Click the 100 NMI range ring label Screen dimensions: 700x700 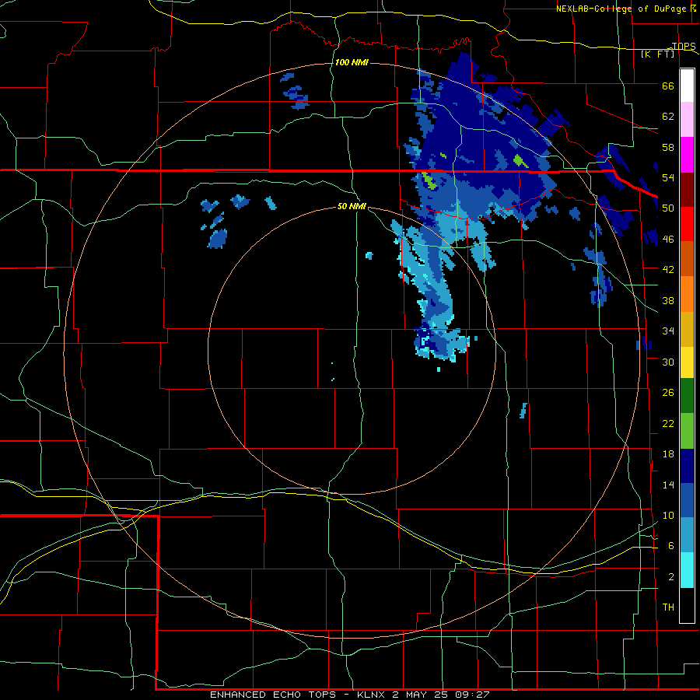point(352,62)
